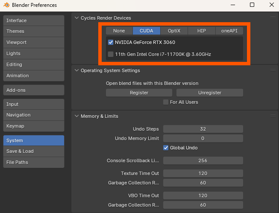Click the Console Scrollback Lines field
Image resolution: width=279 pixels, height=213 pixels.
click(203, 160)
